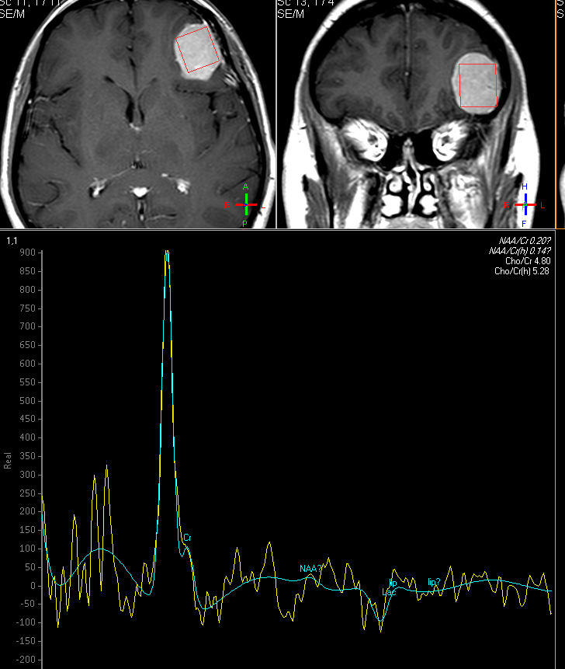Click the rightmost lip? peak label
The height and width of the screenshot is (669, 565).
[434, 582]
